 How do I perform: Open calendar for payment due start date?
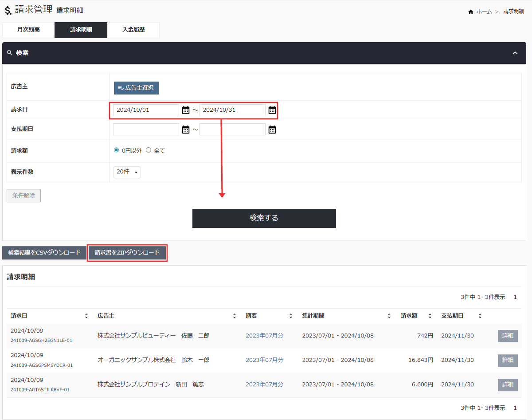[x=186, y=130]
